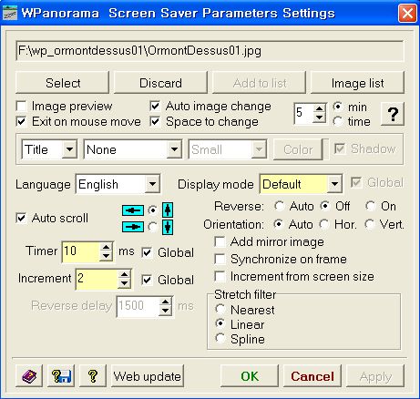
Task: Set Orientation to Auto
Action: [x=278, y=224]
